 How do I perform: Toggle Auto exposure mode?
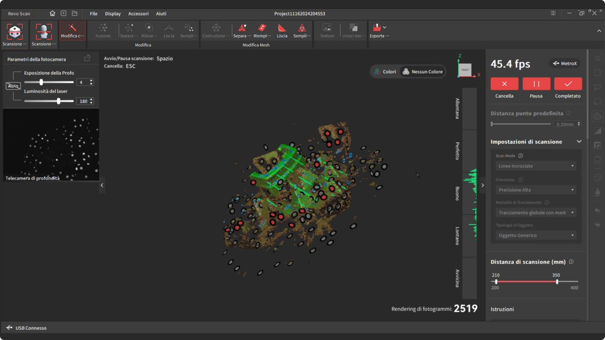(13, 86)
